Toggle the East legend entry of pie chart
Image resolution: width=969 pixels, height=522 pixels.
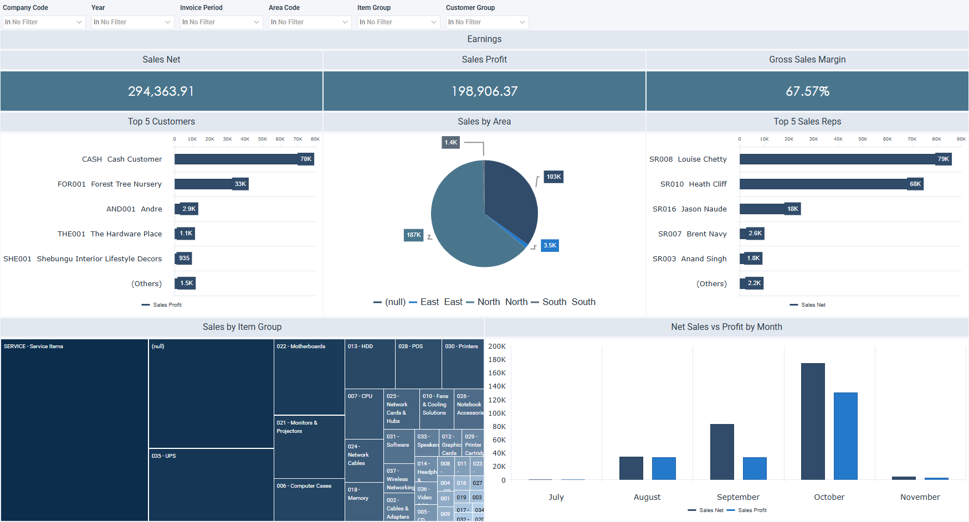pos(435,302)
